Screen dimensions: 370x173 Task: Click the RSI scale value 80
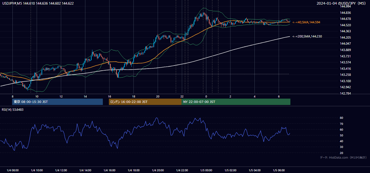[341, 118]
